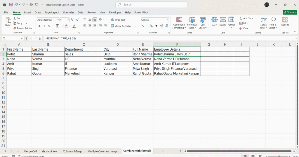This screenshot has height=157, width=299.
Task: Open the Name Box dropdown arrow
Action: coord(22,38)
